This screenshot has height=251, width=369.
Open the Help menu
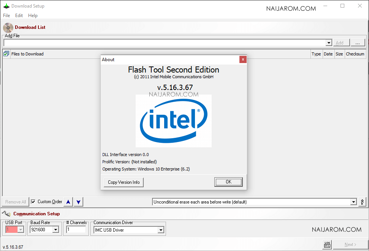33,16
